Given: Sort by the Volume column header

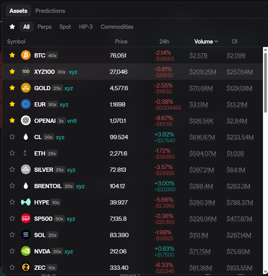Looking at the screenshot, I should [x=206, y=42].
